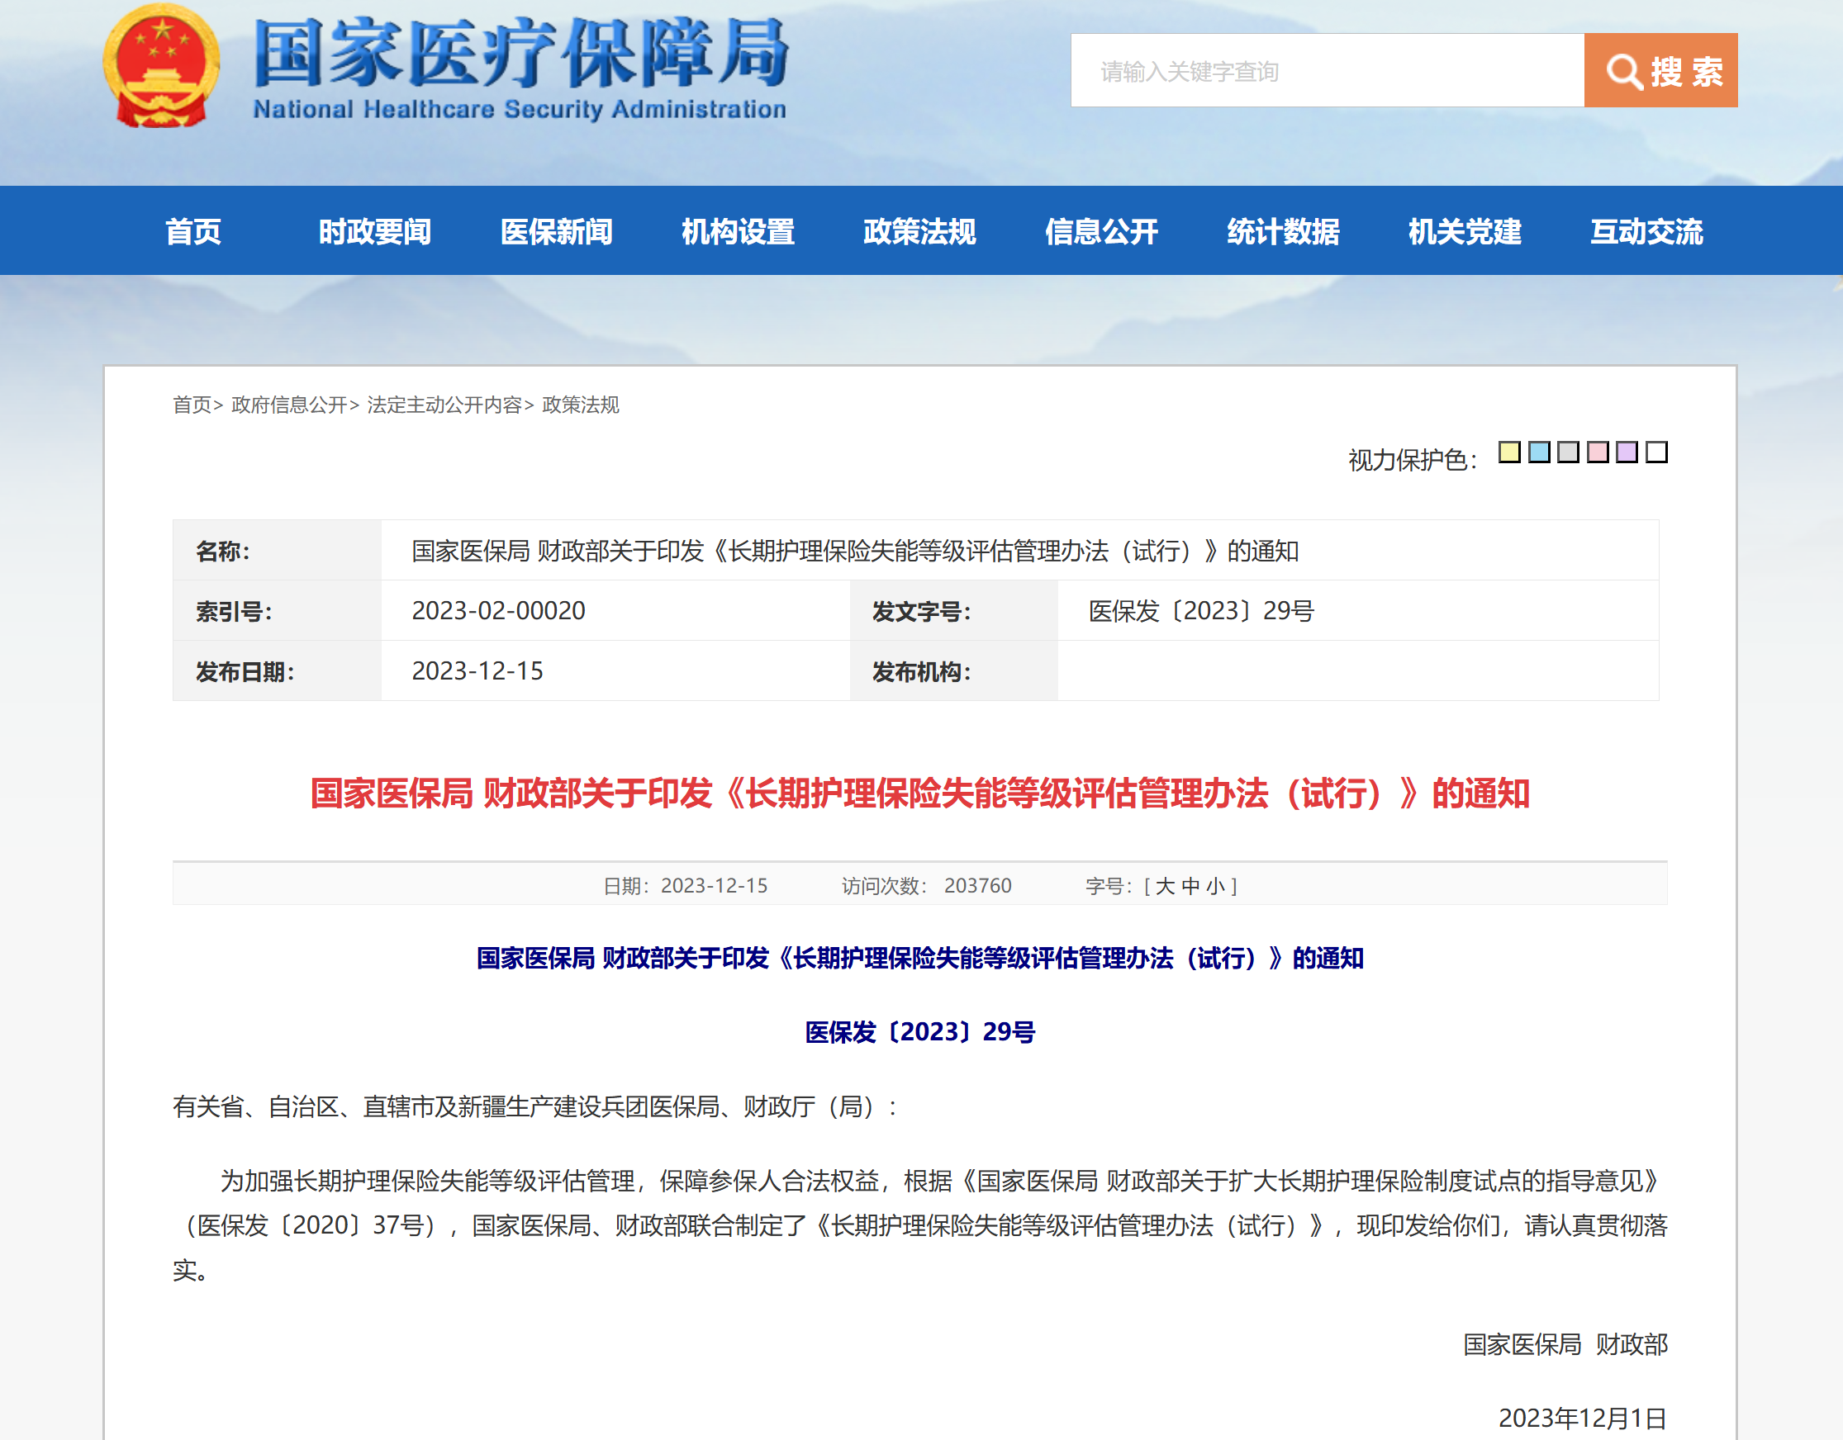Open the 首页 navigation menu item
This screenshot has height=1440, width=1843.
coord(193,231)
